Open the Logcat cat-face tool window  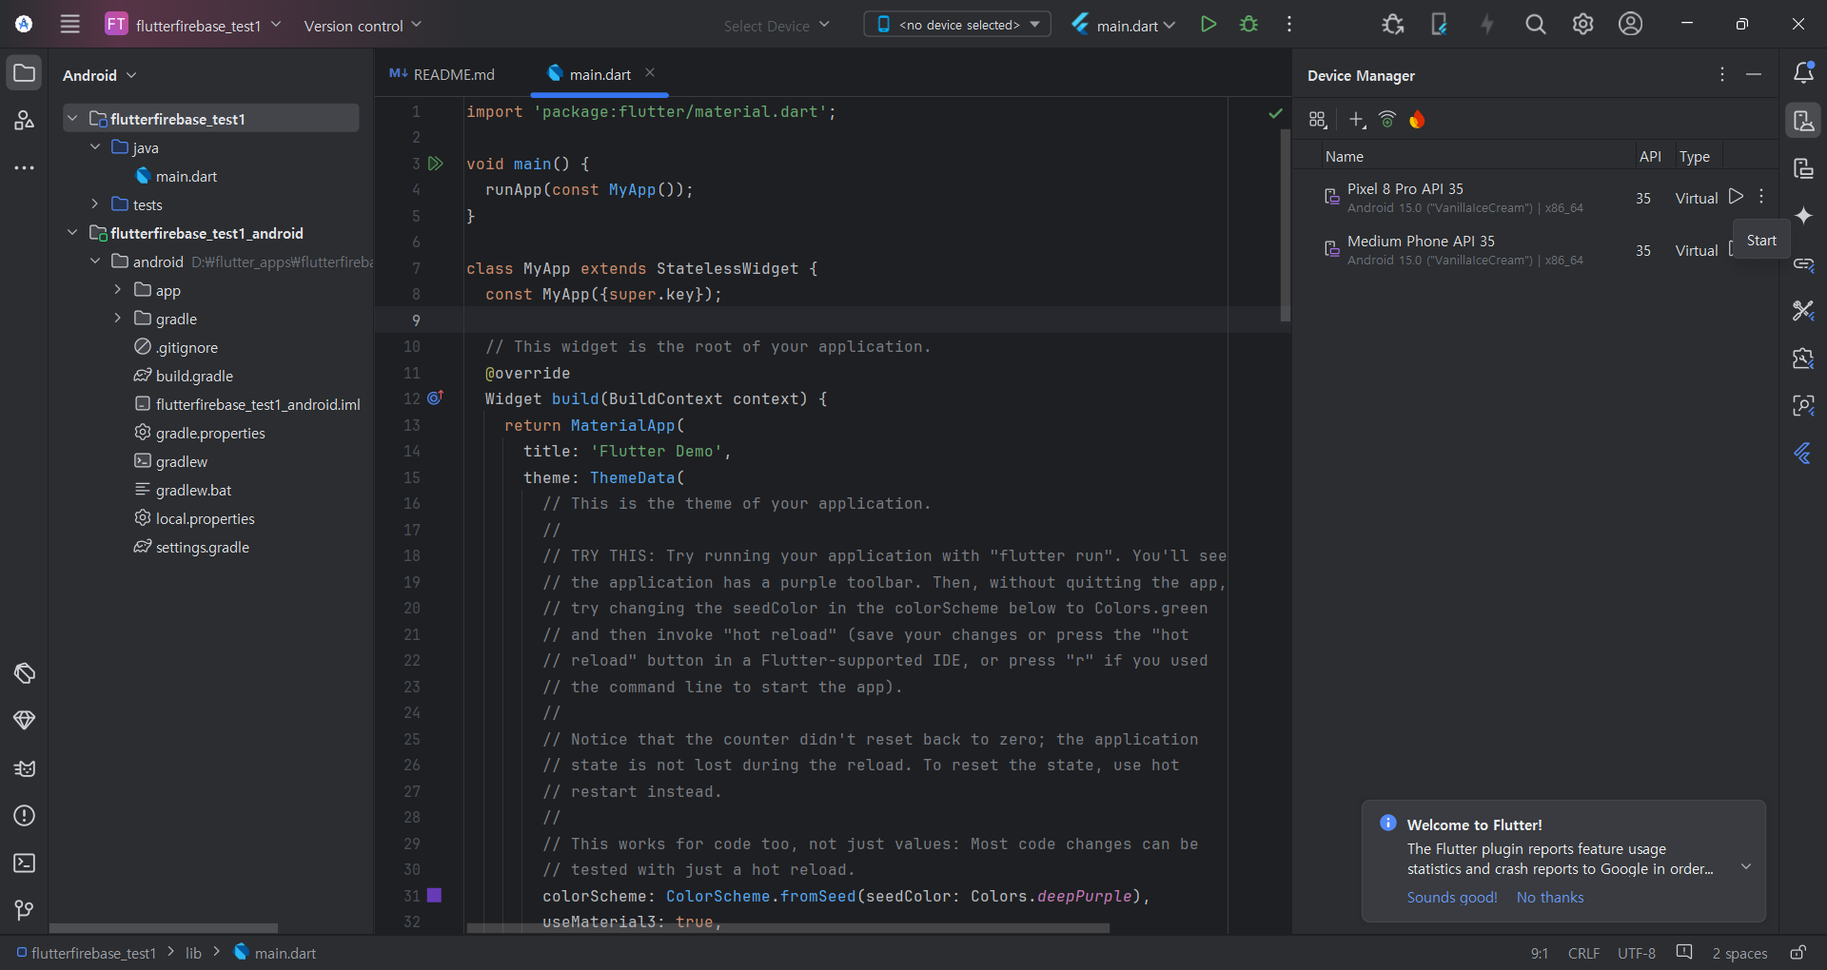[25, 768]
